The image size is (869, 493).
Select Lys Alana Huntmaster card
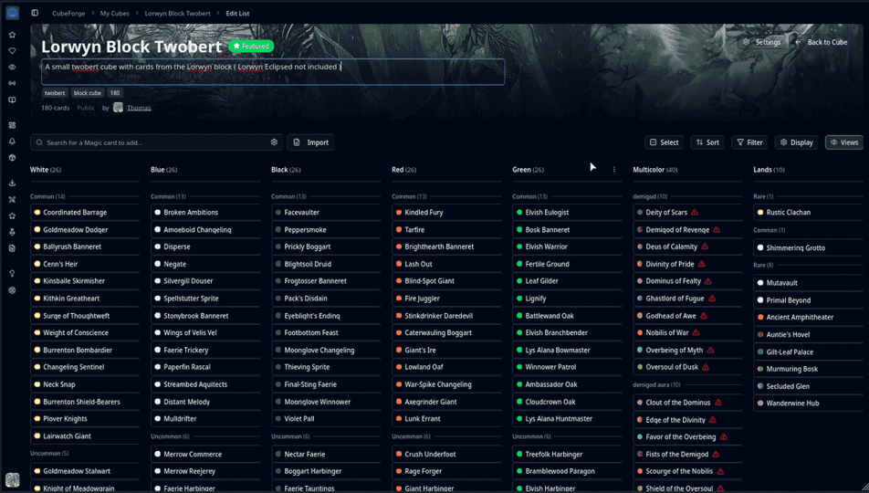(x=567, y=419)
